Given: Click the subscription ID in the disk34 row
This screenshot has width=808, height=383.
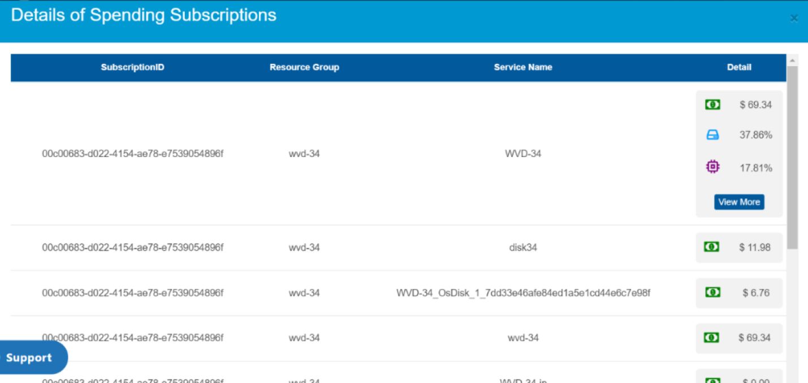Looking at the screenshot, I should (x=133, y=247).
